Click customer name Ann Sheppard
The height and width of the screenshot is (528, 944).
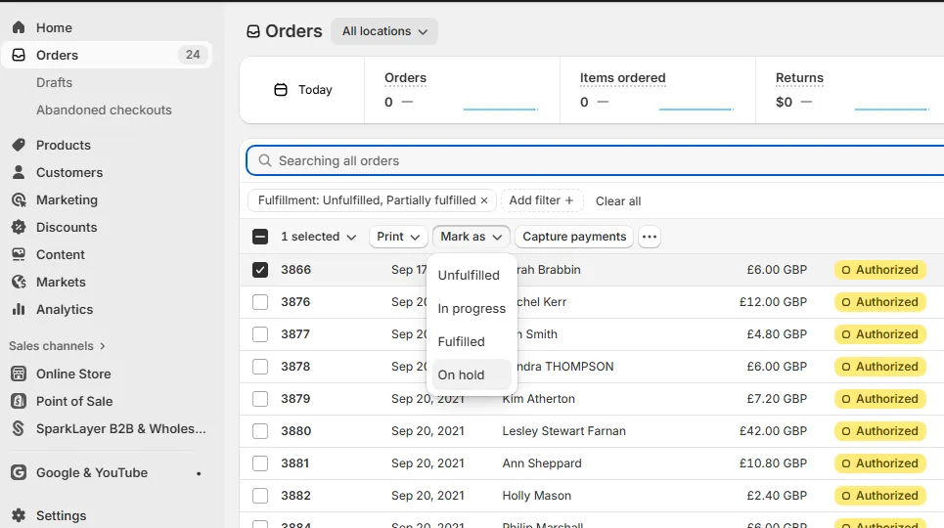pos(542,463)
